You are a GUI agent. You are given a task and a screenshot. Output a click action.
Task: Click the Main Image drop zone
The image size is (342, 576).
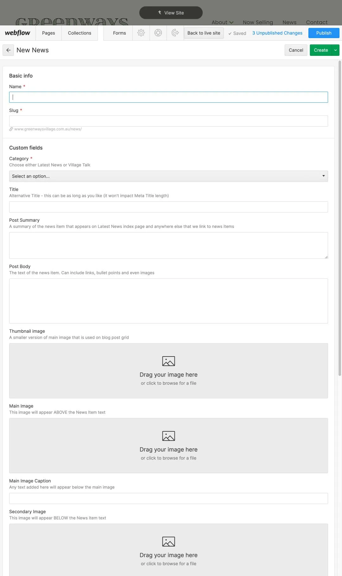pos(168,446)
